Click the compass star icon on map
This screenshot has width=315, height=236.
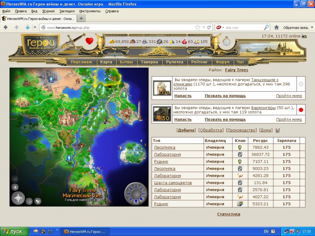tap(18, 198)
